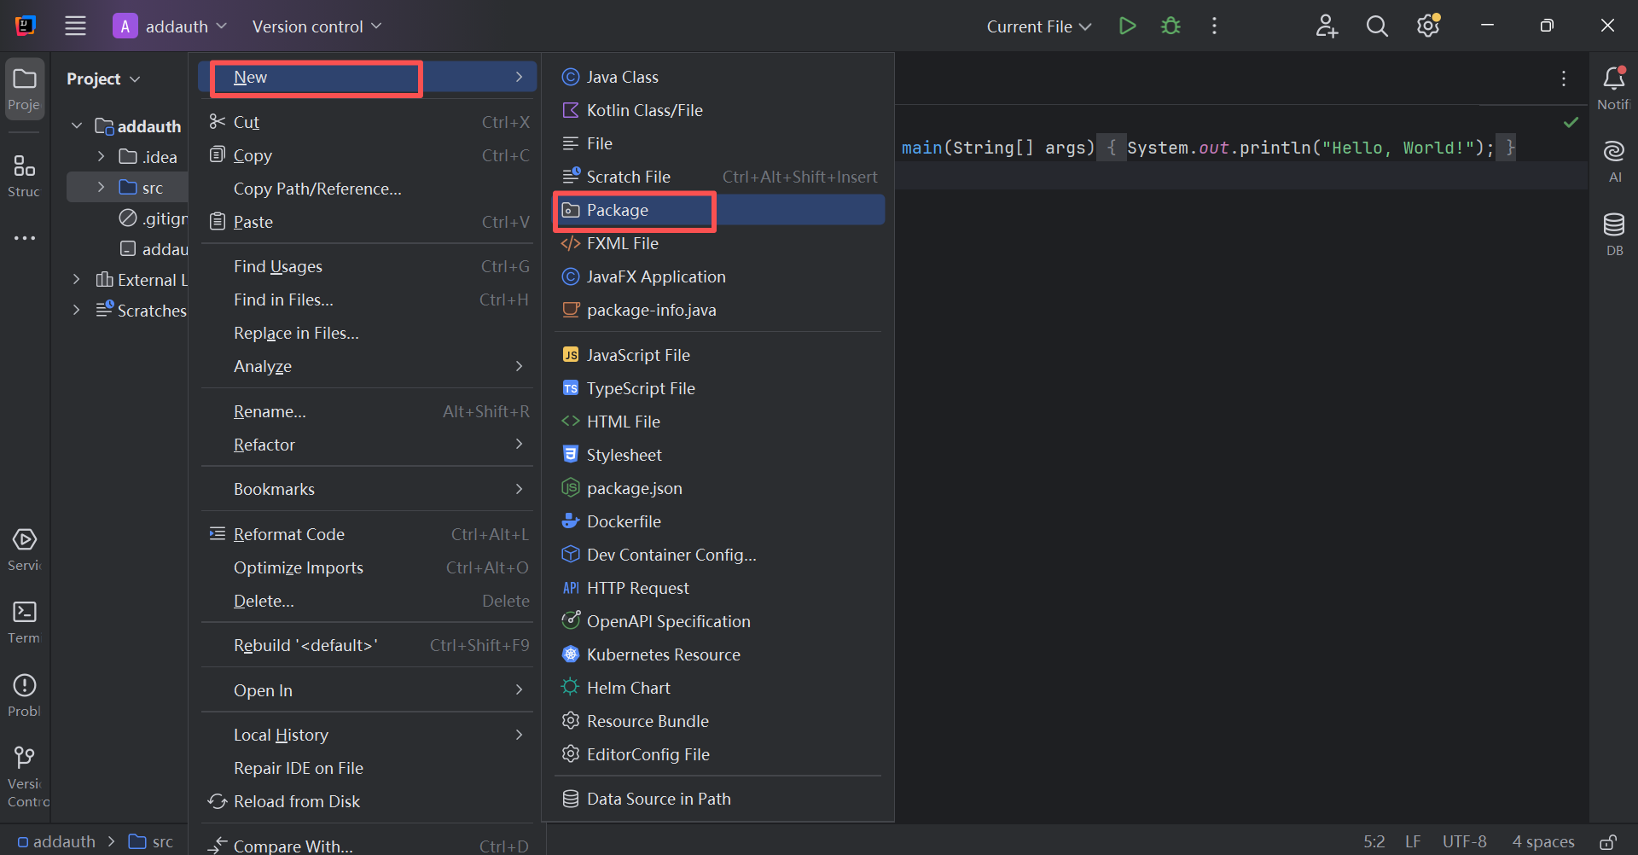Click the UTF-8 encoding in status bar
1638x855 pixels.
coord(1464,842)
